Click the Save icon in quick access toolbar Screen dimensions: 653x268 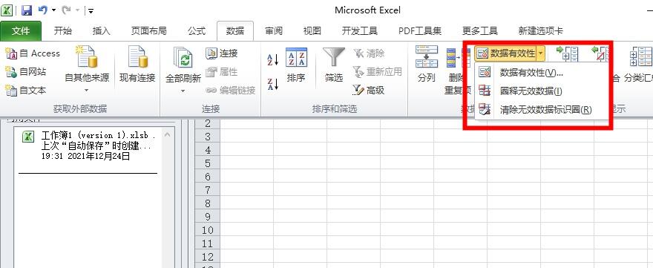click(26, 10)
